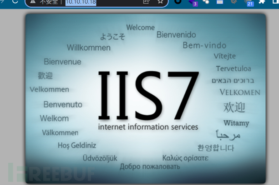279x185 pixels.
Task: Click the Bienvenido greeting on the image
Action: tap(176, 34)
